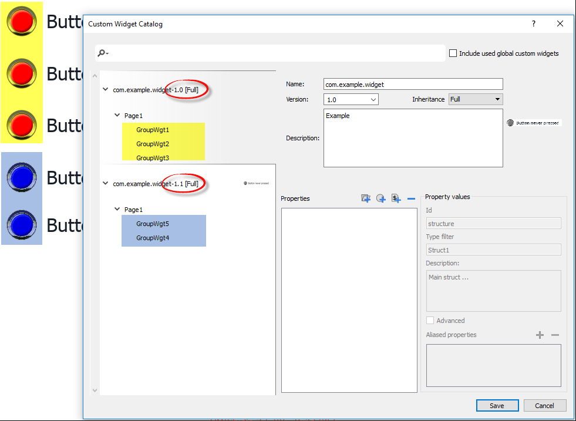Open the Inheritance dropdown
The width and height of the screenshot is (576, 421).
click(x=496, y=99)
